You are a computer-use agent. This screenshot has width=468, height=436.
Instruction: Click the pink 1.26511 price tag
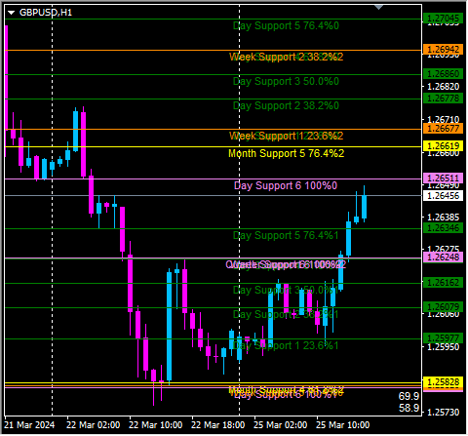444,178
